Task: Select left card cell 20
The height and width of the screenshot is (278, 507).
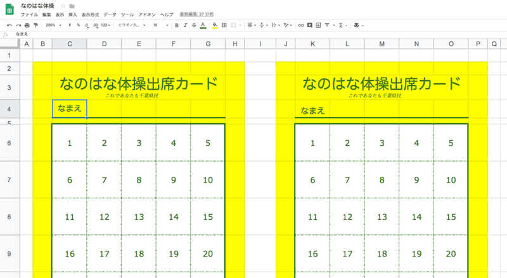Action: 208,254
